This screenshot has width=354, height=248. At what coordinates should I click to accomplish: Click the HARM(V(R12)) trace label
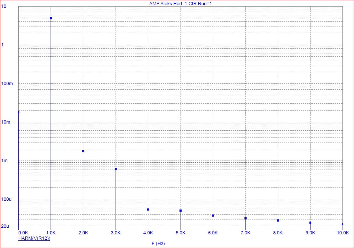pyautogui.click(x=34, y=238)
